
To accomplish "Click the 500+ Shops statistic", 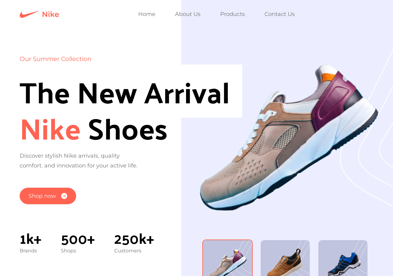I will (78, 243).
